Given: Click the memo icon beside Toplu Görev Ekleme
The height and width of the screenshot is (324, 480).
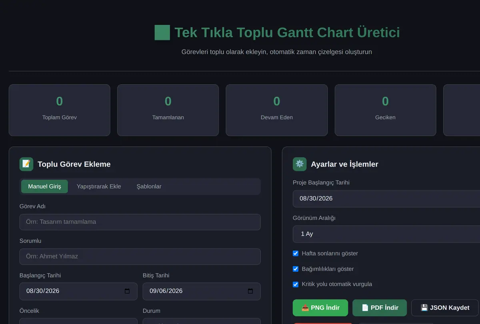Looking at the screenshot, I should (x=26, y=164).
